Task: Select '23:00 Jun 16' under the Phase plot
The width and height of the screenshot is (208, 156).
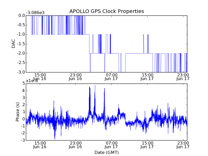Action: click(x=75, y=145)
